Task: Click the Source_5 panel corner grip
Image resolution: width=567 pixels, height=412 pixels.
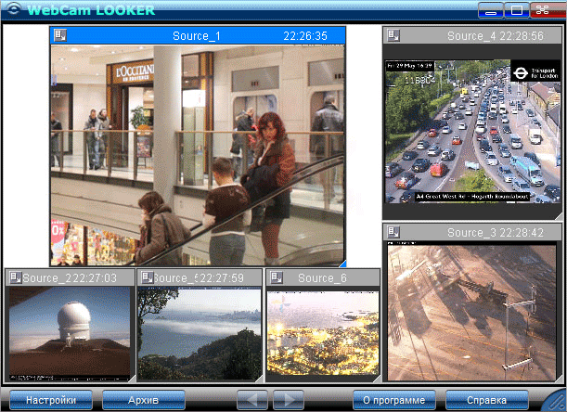Action: pyautogui.click(x=259, y=379)
